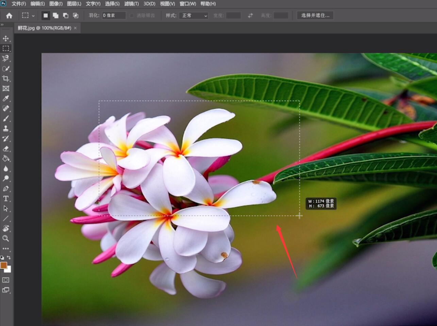This screenshot has width=437, height=326.
Task: Open the edit toolbar ellipsis menu
Action: (x=6, y=249)
